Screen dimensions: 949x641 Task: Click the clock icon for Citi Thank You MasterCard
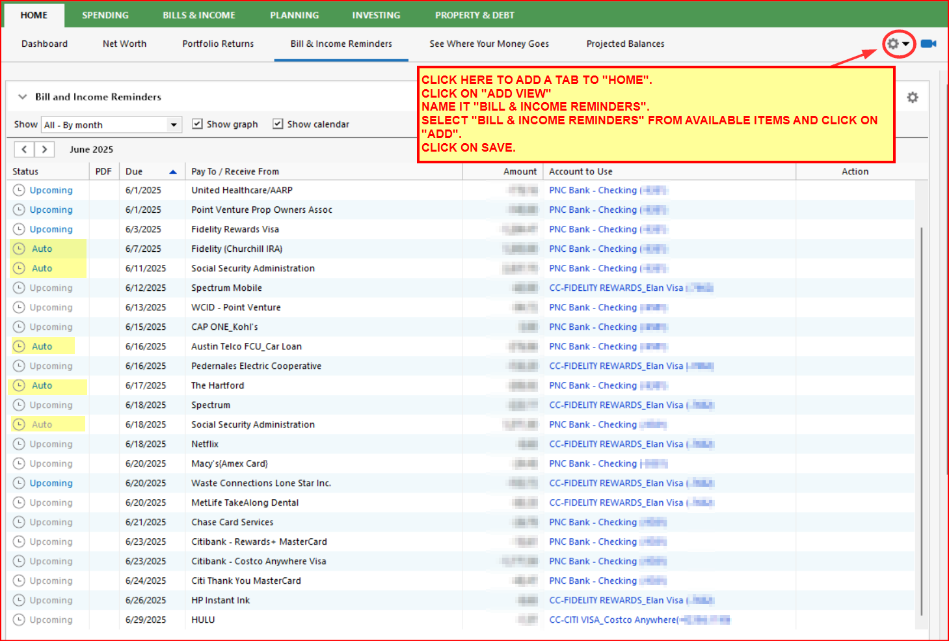pyautogui.click(x=19, y=580)
